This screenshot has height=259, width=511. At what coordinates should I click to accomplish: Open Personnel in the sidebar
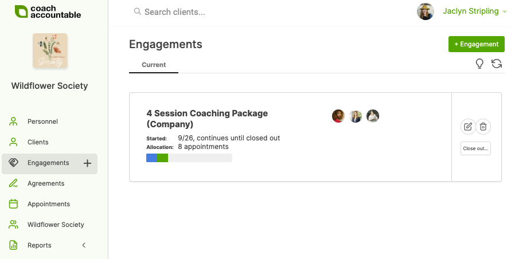42,121
